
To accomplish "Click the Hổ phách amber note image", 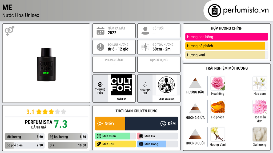I will pos(218,107).
